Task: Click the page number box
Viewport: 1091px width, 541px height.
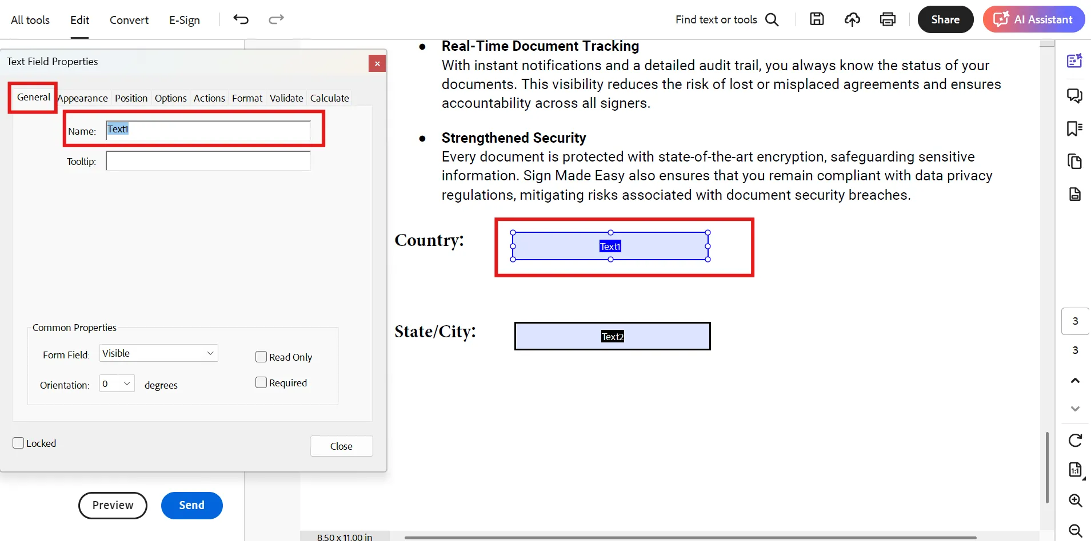Action: [1075, 321]
